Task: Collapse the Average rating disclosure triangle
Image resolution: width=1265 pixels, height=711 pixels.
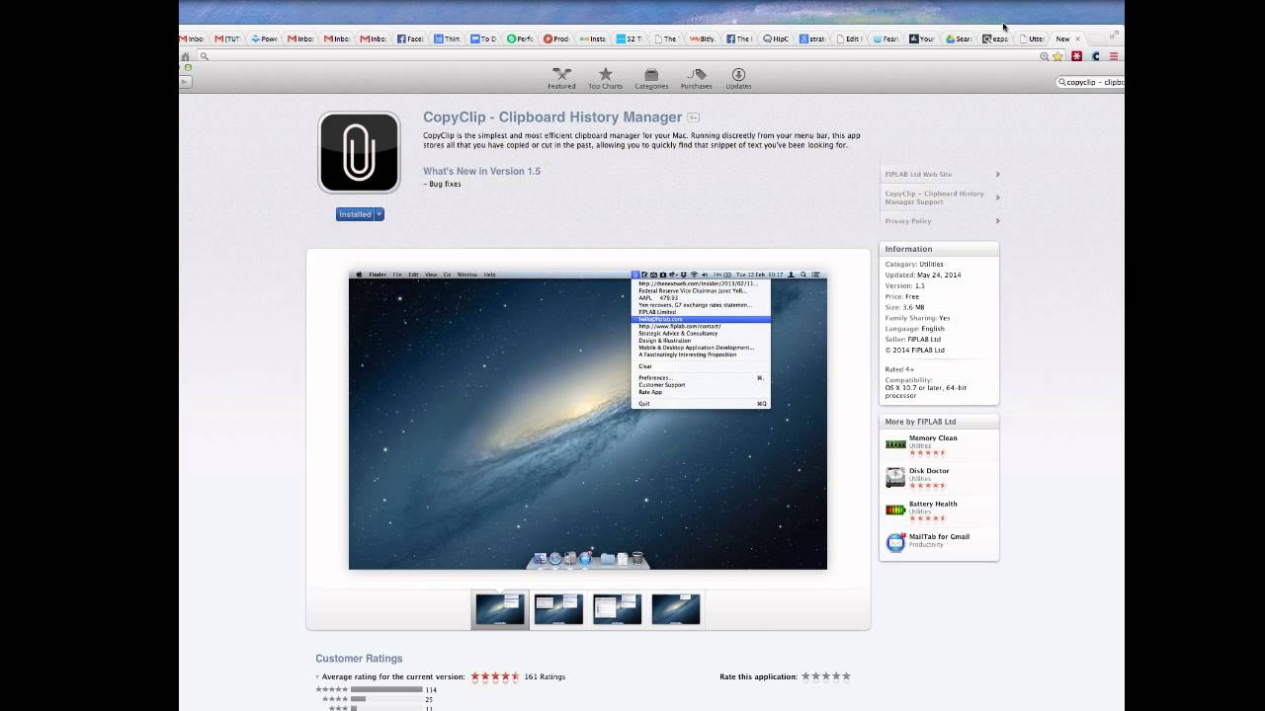Action: [x=317, y=677]
